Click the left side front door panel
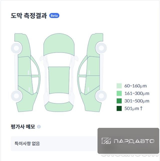The width and height of the screenshot is (160, 161). click(x=24, y=66)
